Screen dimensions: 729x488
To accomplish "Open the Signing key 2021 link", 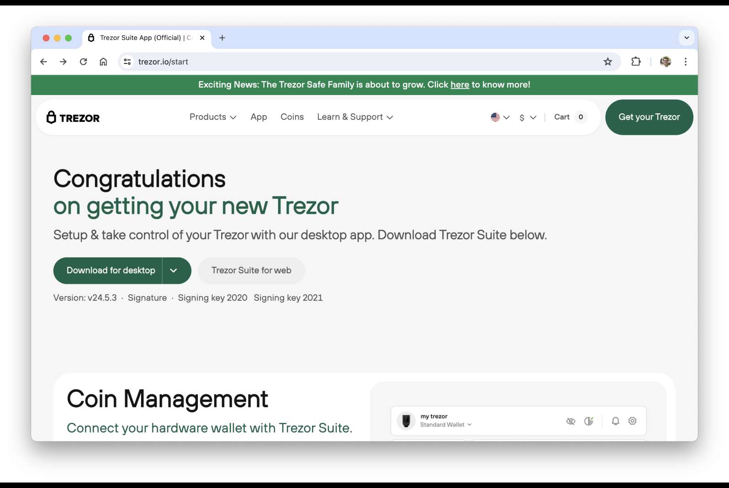I will (x=288, y=298).
